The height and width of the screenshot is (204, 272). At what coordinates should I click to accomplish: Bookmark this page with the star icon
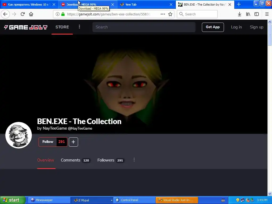coord(170,14)
